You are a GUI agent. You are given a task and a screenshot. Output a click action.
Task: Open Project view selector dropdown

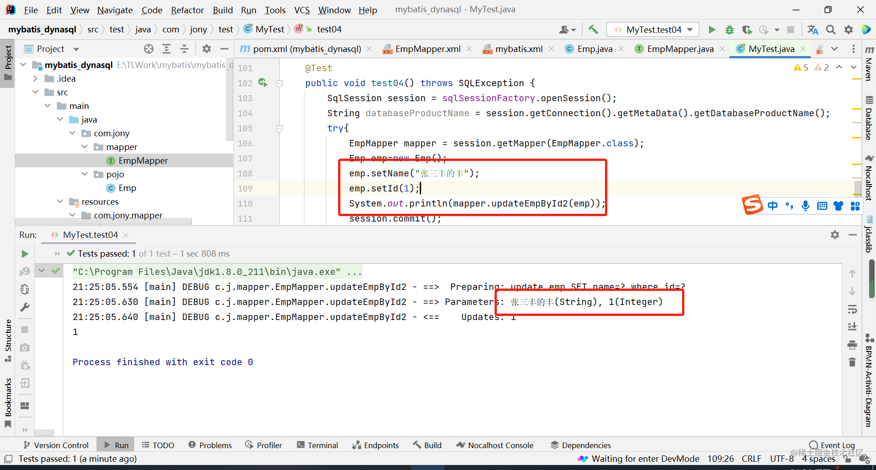click(76, 49)
